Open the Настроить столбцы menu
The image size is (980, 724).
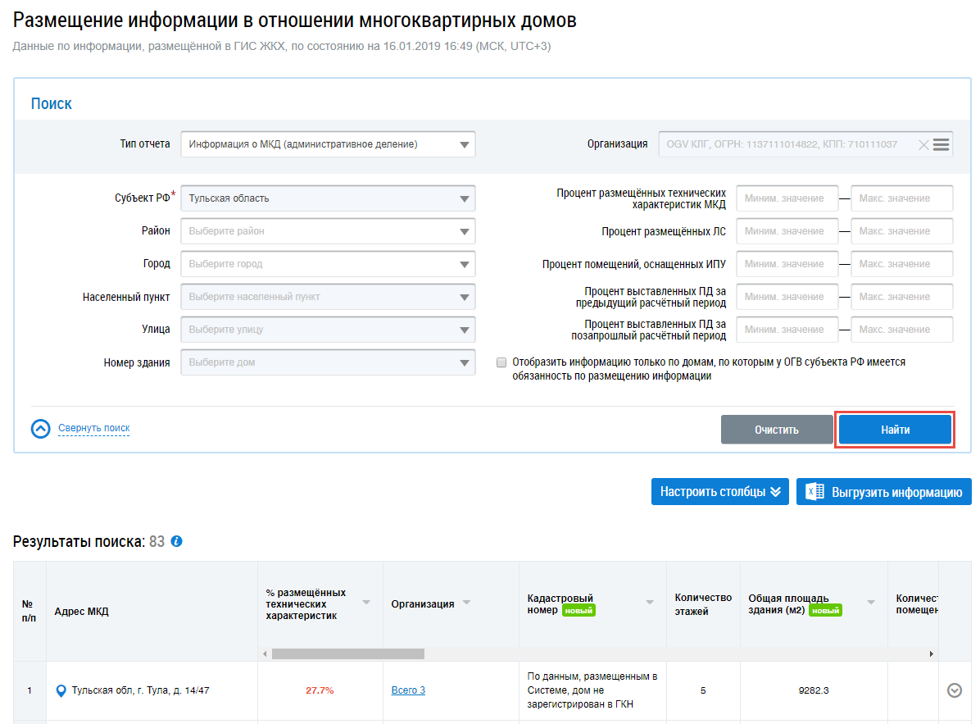coord(719,492)
